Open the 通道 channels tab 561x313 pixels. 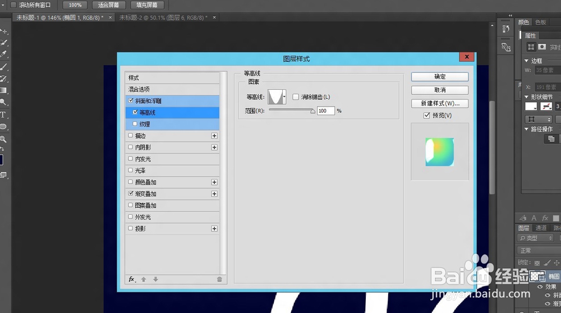point(541,228)
